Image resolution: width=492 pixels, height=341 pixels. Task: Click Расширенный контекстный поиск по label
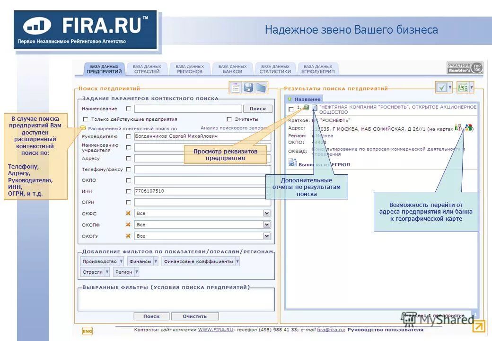point(132,128)
